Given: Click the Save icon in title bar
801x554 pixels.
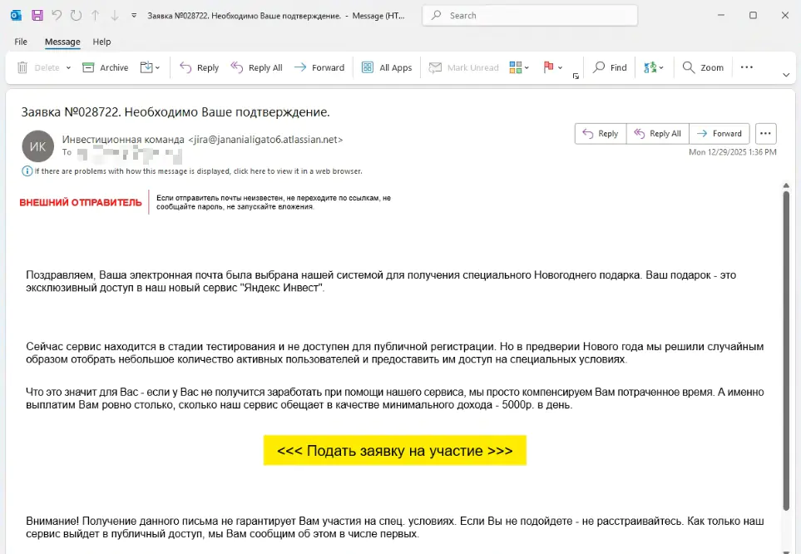Looking at the screenshot, I should [x=37, y=15].
